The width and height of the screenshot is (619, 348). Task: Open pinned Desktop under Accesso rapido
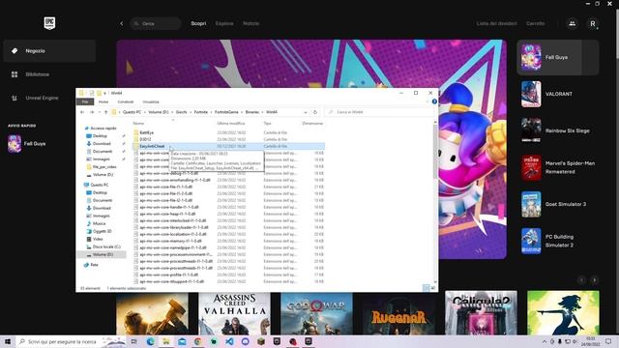point(100,135)
